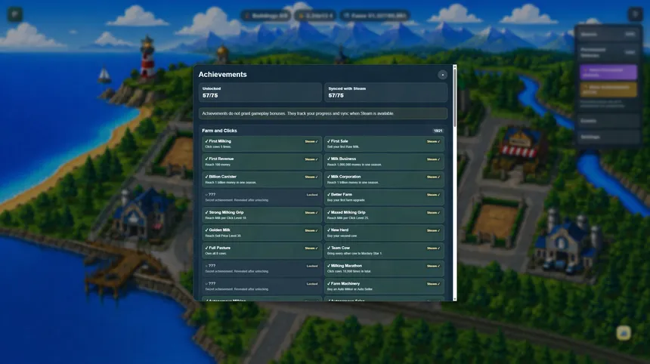Select the Team Cow achievement title
Screen dimensions: 650x364
click(x=340, y=248)
